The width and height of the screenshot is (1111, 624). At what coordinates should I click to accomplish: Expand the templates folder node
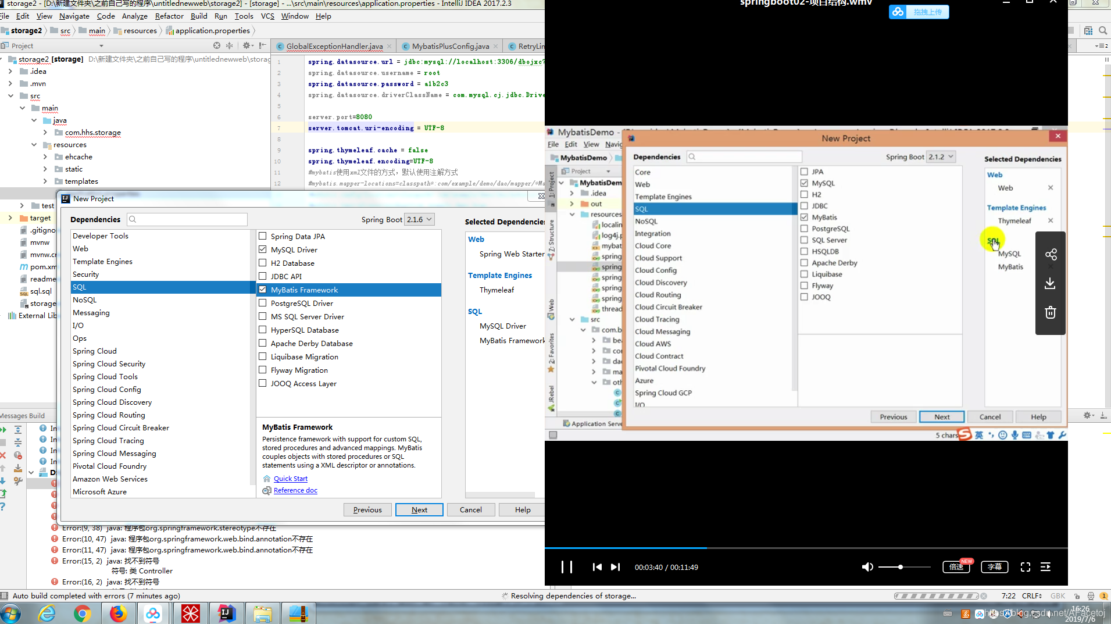(x=45, y=181)
